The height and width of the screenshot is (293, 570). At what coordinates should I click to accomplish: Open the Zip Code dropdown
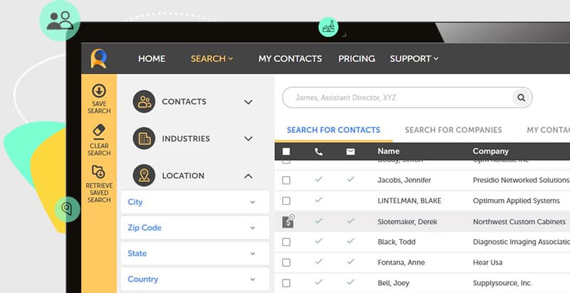(195, 228)
